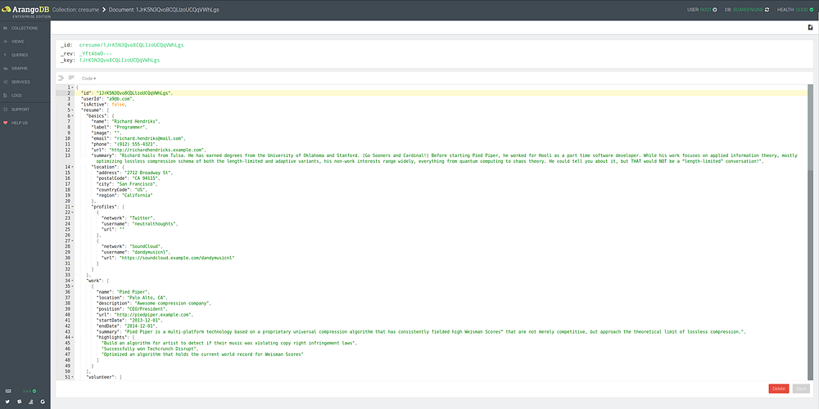Screen dimensions: 819x409
Task: Click the url value http://richardhendricks.example.com
Action: click(158, 150)
